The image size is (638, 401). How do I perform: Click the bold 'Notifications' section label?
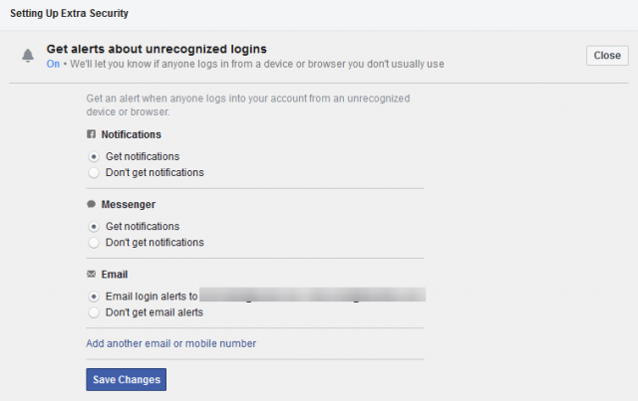[x=131, y=134]
